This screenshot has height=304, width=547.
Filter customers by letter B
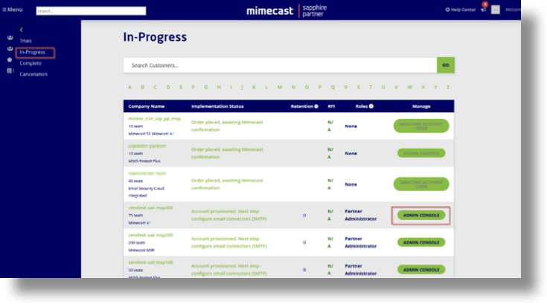(142, 87)
